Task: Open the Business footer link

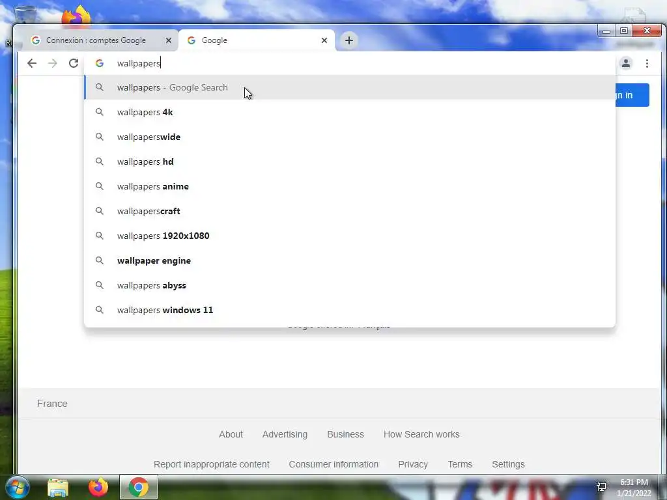Action: coord(345,434)
